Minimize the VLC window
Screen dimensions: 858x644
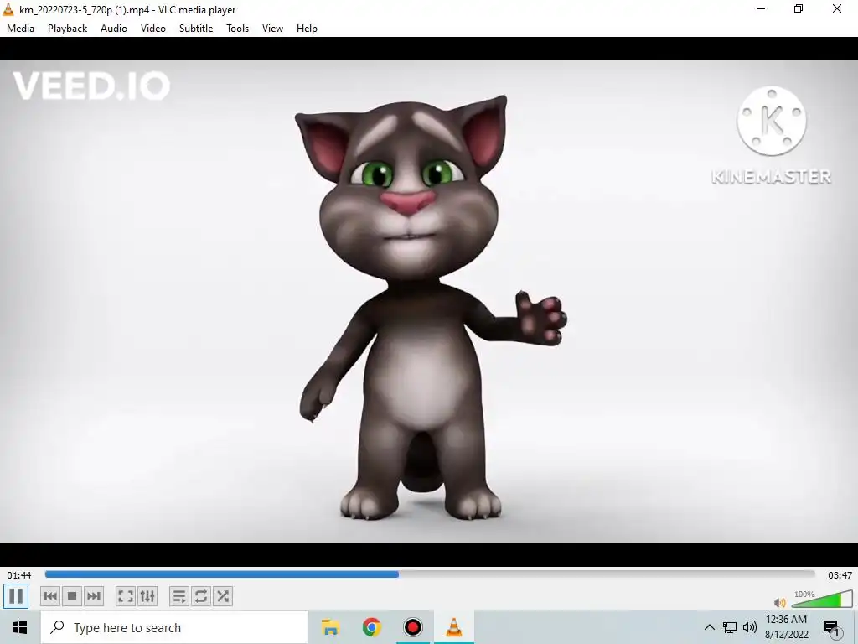761,8
